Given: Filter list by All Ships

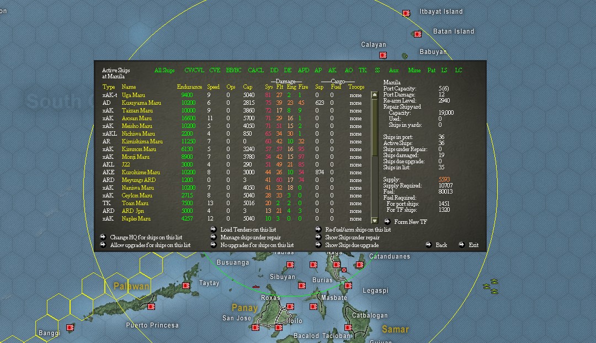Looking at the screenshot, I should [164, 70].
